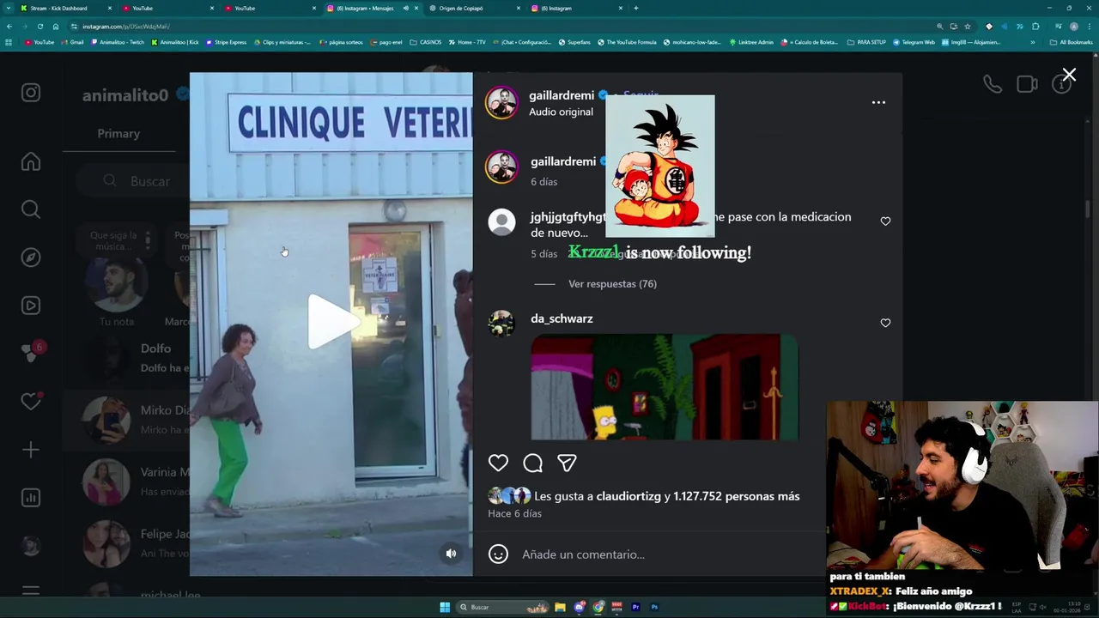Switch to the Origen de Copiapó tab
This screenshot has height=618, width=1099.
pos(474,8)
